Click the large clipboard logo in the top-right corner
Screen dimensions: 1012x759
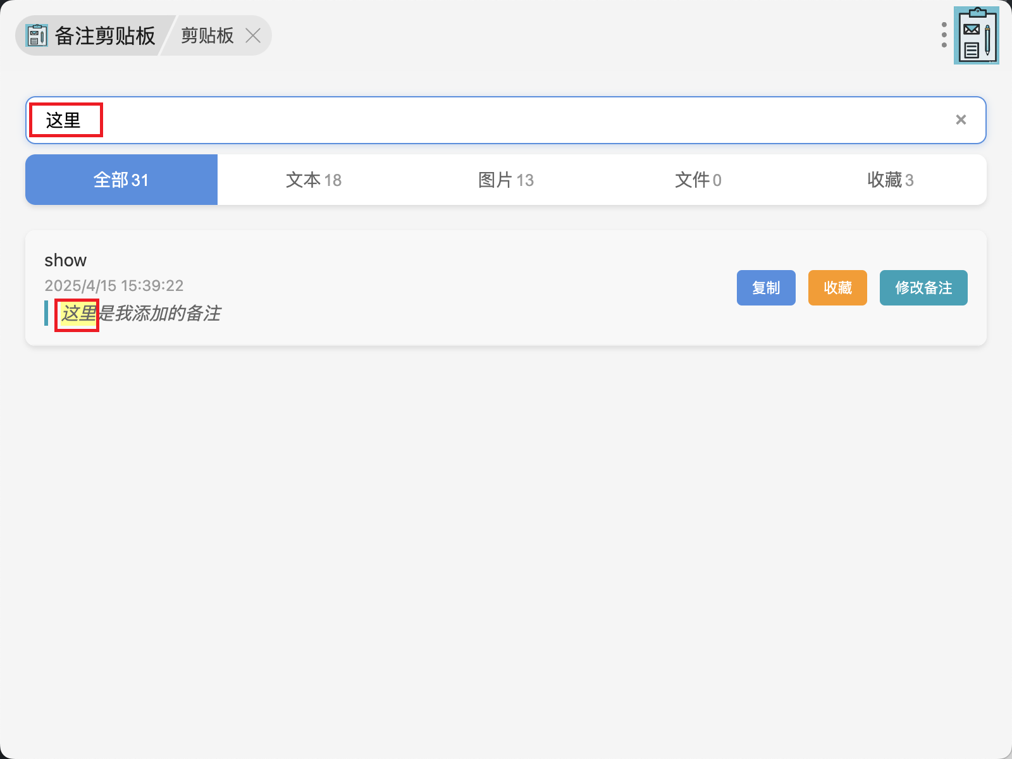[x=977, y=35]
